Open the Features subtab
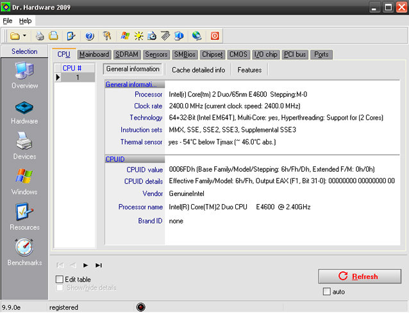Screen dimensions: 409x313 tap(249, 70)
